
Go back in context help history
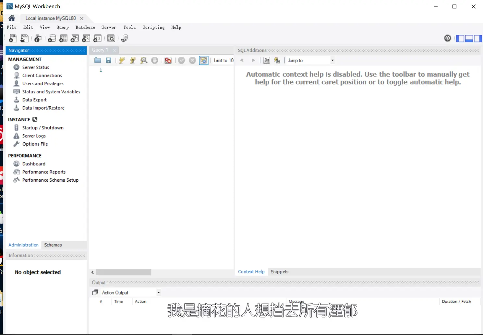(x=242, y=60)
